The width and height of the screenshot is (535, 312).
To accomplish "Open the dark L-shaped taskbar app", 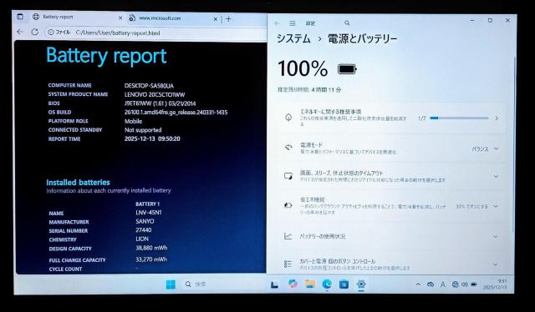I will 275,284.
